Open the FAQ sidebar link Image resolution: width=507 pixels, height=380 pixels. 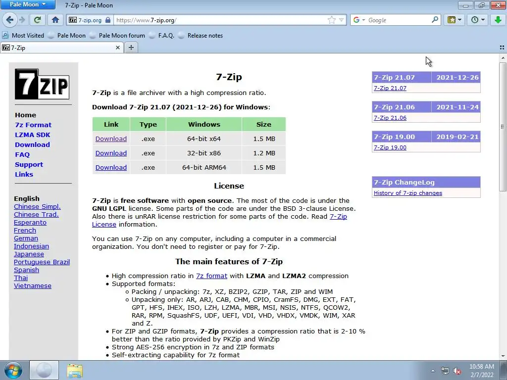[x=22, y=155]
